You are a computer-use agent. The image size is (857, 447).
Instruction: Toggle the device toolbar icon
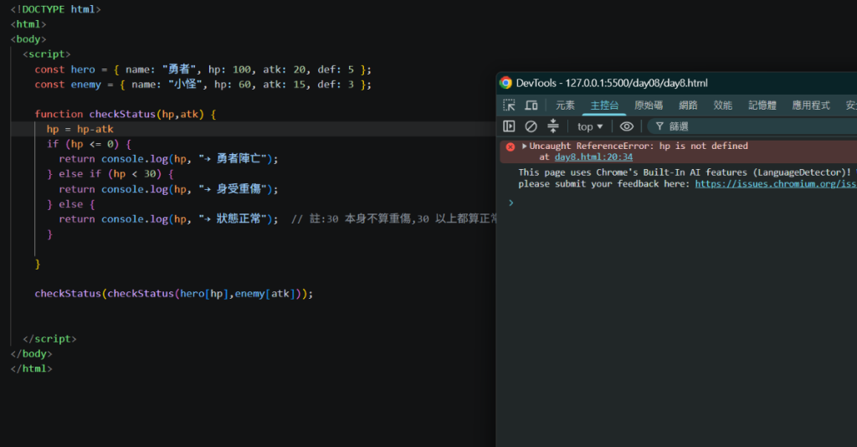point(531,105)
